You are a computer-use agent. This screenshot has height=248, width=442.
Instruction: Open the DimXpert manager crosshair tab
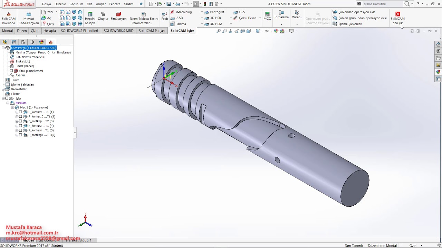32,42
